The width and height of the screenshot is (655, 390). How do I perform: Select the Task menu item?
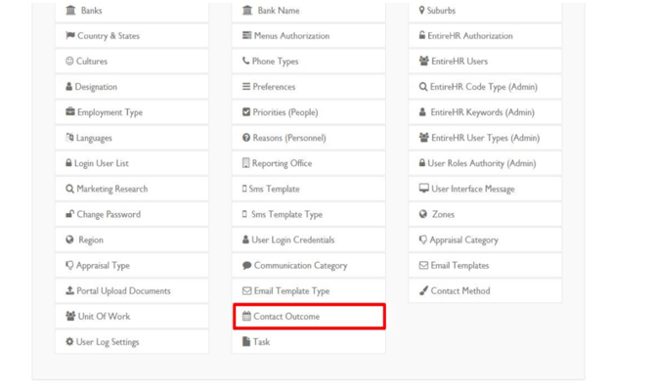[x=309, y=341]
